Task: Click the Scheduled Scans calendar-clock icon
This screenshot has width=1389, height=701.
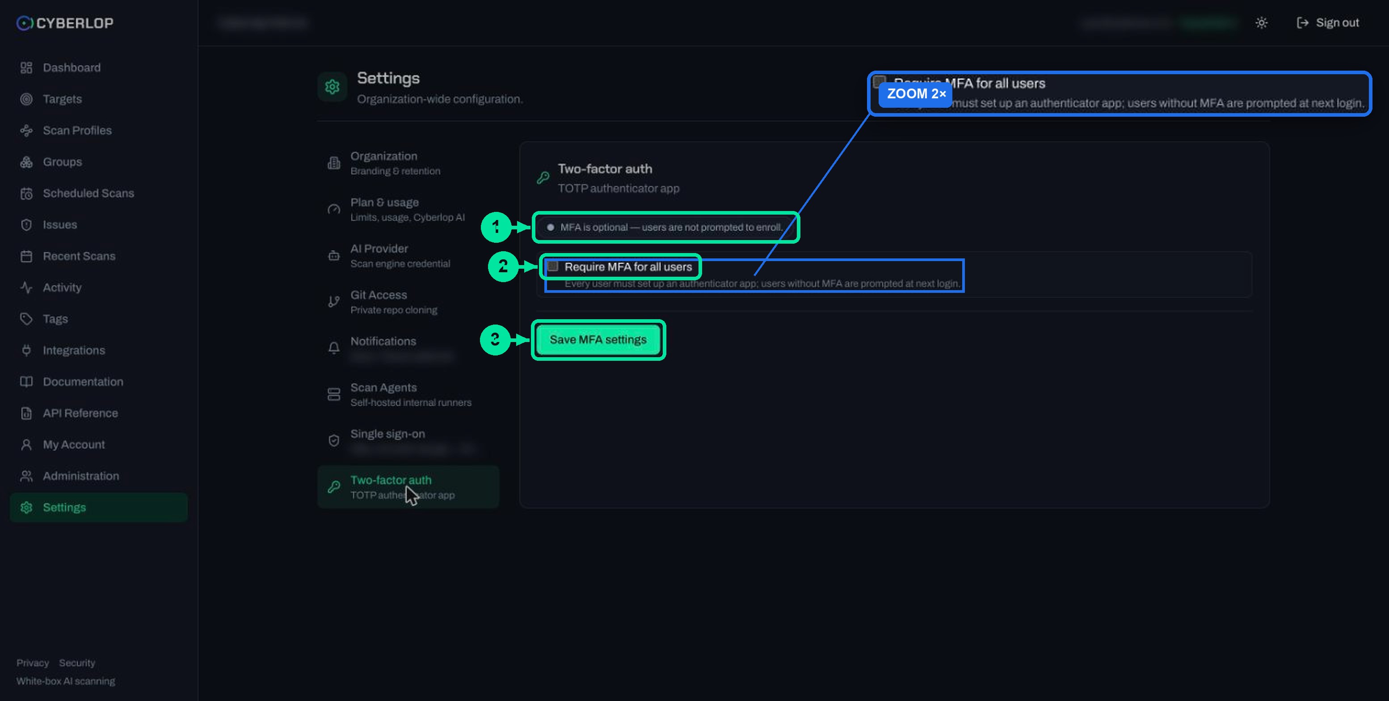Action: [x=26, y=194]
